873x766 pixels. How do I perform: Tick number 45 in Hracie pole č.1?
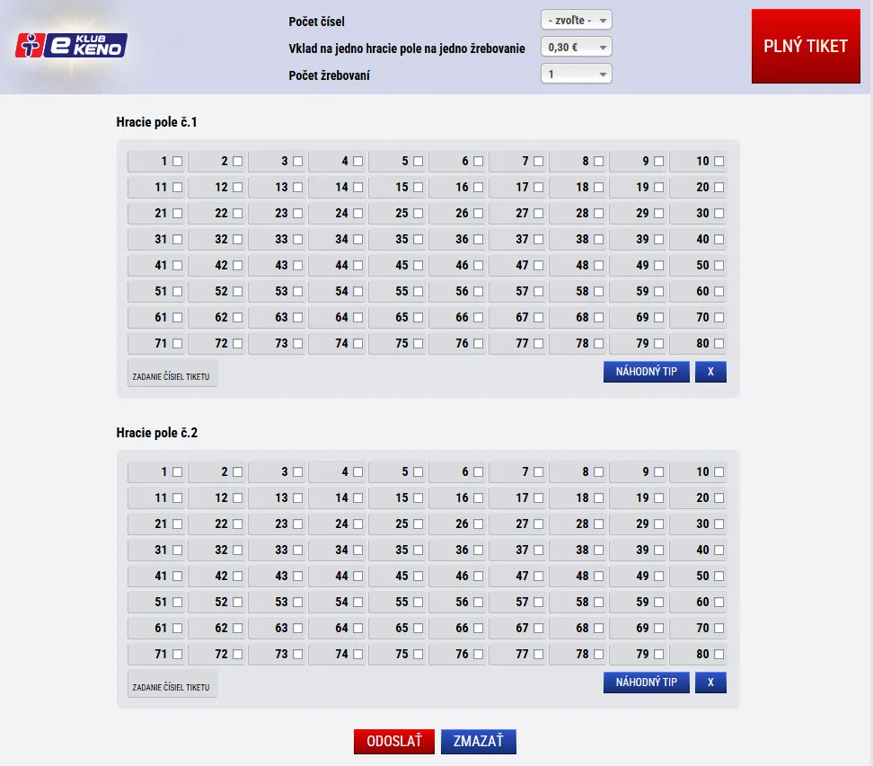[x=418, y=266]
